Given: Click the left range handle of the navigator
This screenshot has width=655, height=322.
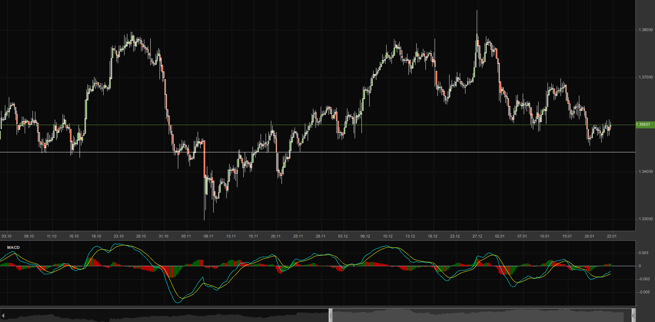Looking at the screenshot, I should click(331, 315).
